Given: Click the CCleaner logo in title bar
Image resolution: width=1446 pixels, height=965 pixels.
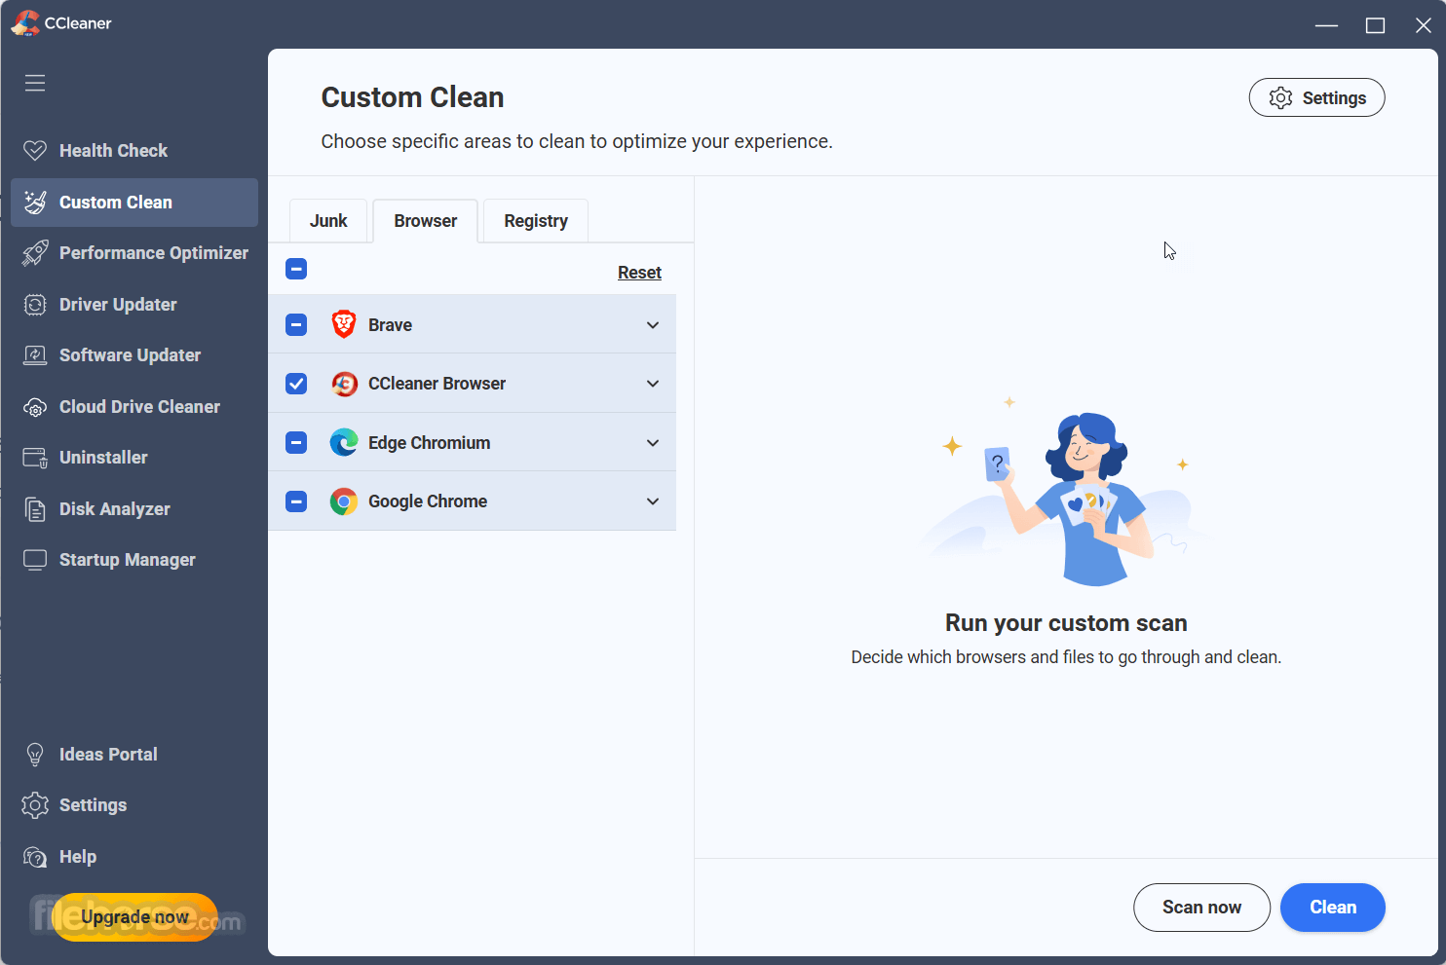Looking at the screenshot, I should (x=25, y=22).
